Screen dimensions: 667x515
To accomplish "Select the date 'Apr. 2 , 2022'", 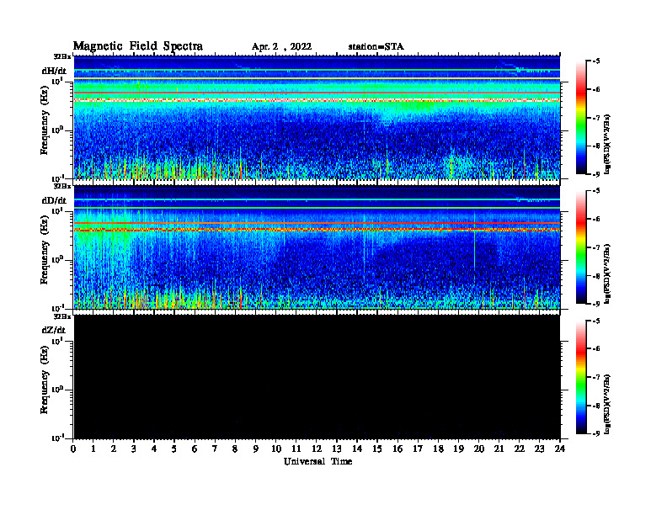I will (281, 47).
